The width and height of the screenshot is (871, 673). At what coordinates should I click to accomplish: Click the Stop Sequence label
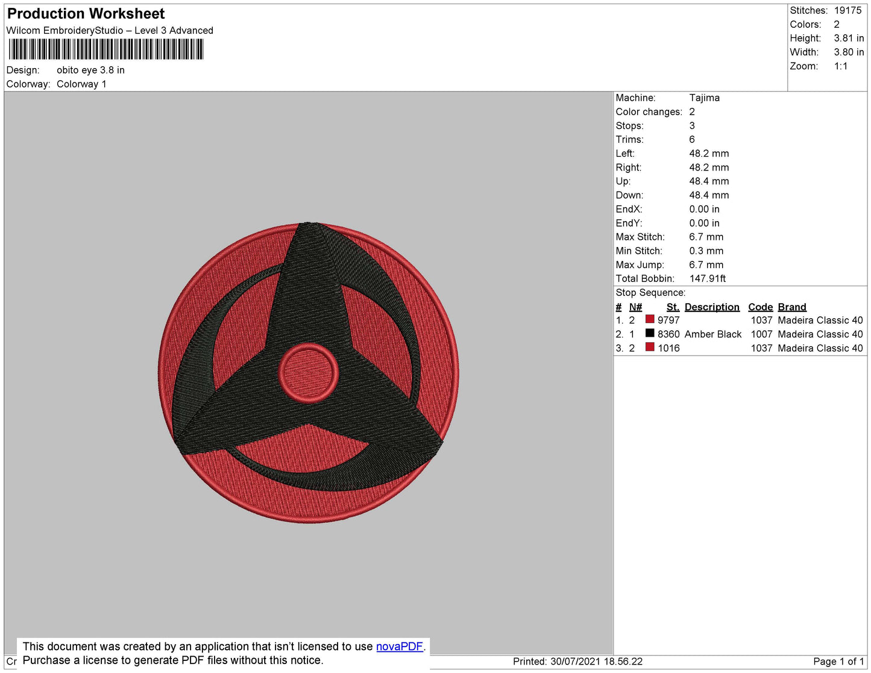pos(650,293)
